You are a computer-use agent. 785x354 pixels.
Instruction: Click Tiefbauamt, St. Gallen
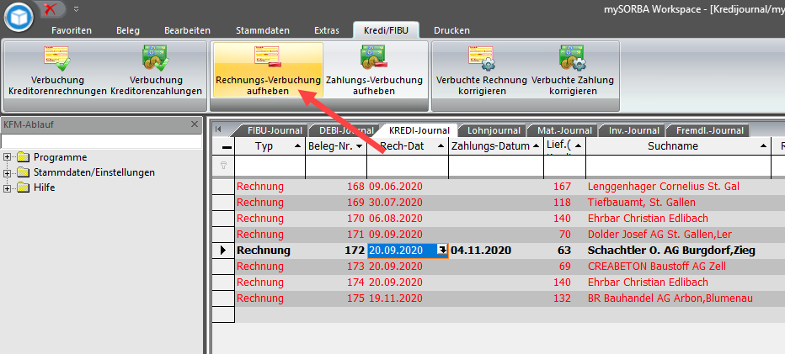(641, 203)
